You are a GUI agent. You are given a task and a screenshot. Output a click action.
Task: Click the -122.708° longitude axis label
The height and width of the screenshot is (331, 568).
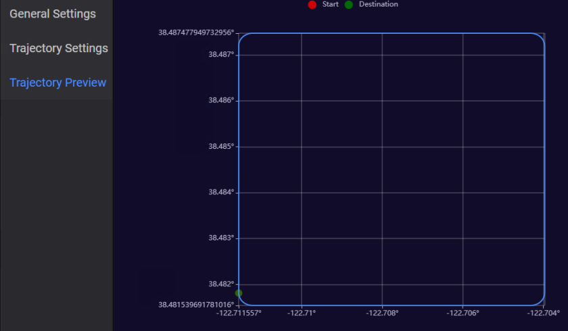point(383,313)
